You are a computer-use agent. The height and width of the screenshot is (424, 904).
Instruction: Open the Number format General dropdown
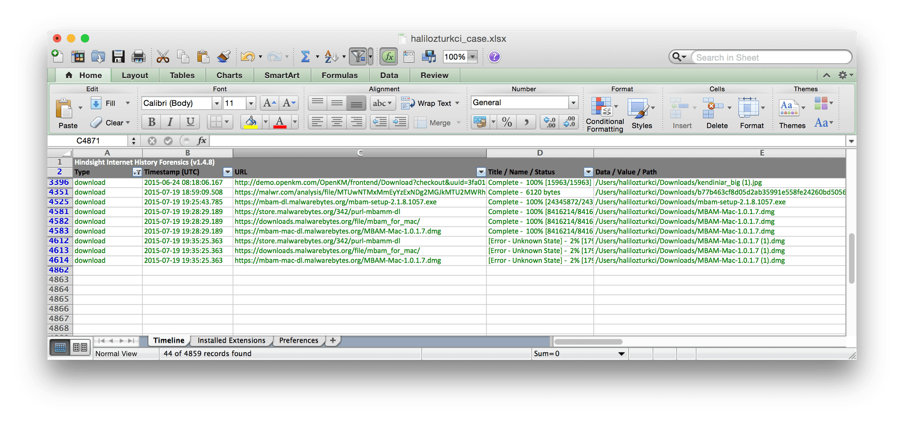coord(573,103)
